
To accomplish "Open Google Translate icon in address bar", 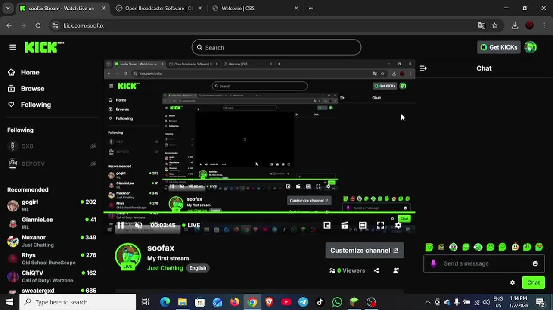I will pos(482,25).
